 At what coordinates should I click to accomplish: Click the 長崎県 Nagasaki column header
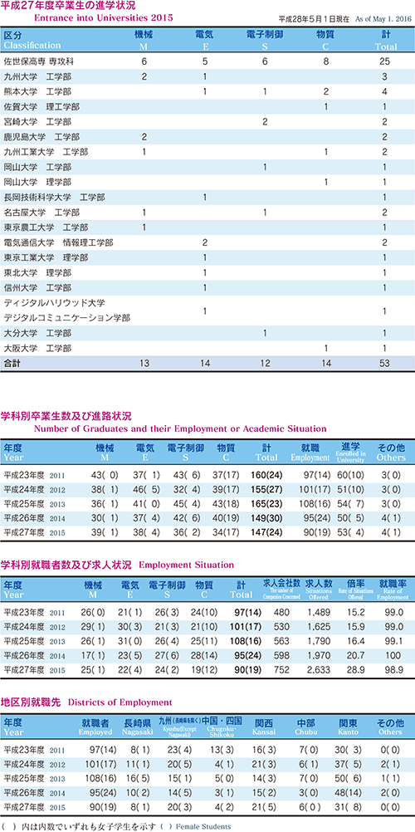click(x=138, y=727)
